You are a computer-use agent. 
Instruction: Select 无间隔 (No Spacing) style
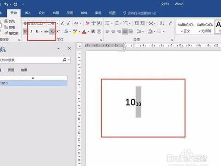[x=205, y=28]
